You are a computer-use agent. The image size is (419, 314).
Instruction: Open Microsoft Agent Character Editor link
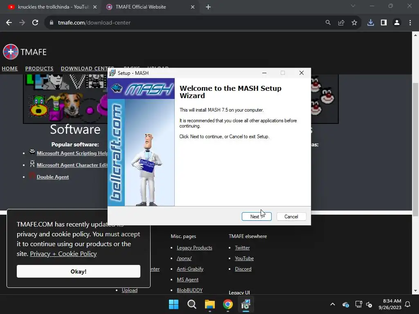coord(72,165)
